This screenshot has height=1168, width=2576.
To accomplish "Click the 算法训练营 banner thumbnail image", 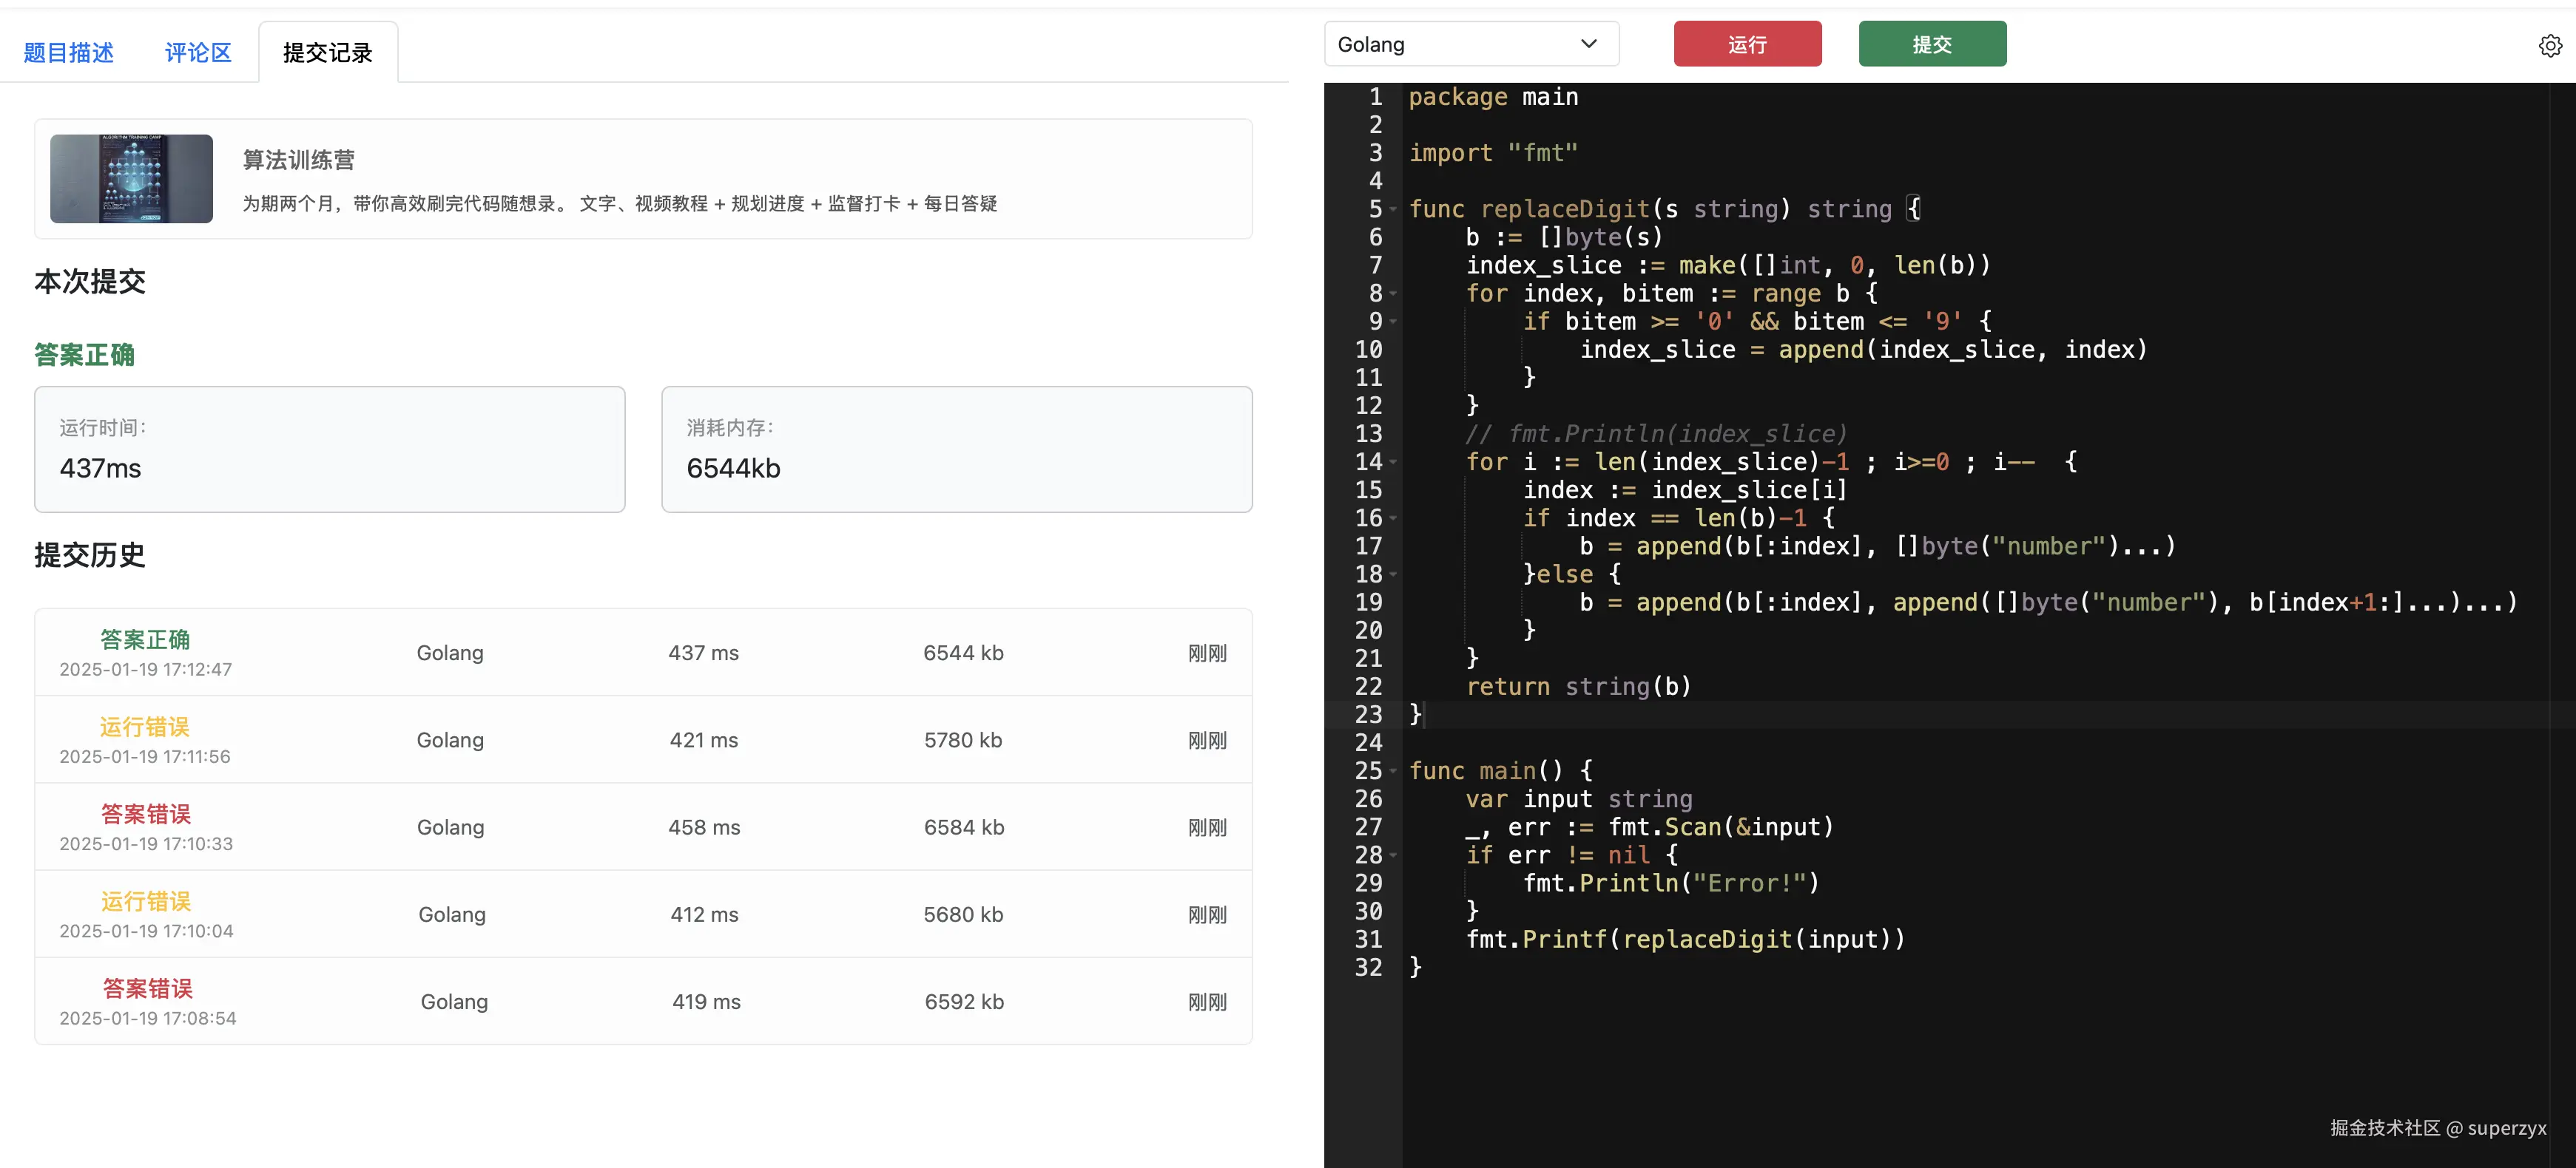I will [x=131, y=179].
